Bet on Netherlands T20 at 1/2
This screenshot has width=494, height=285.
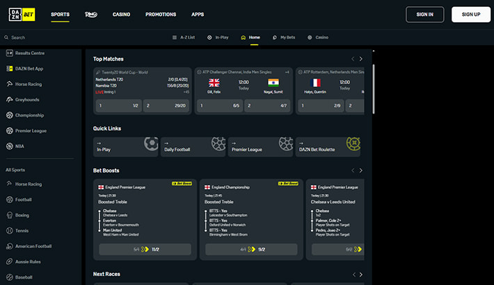point(118,106)
